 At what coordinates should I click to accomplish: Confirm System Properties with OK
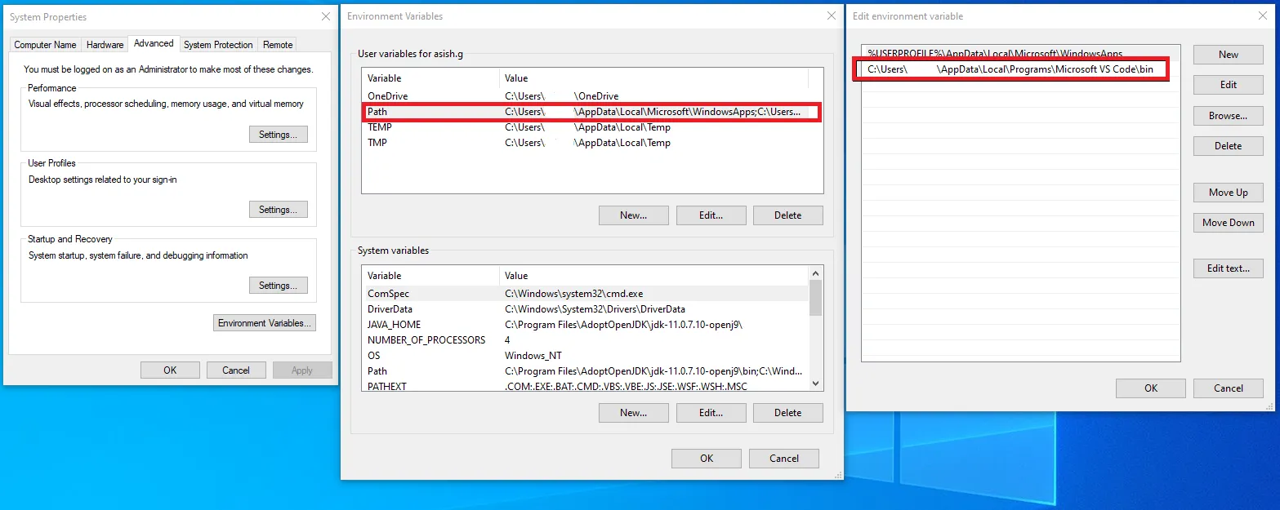tap(170, 370)
